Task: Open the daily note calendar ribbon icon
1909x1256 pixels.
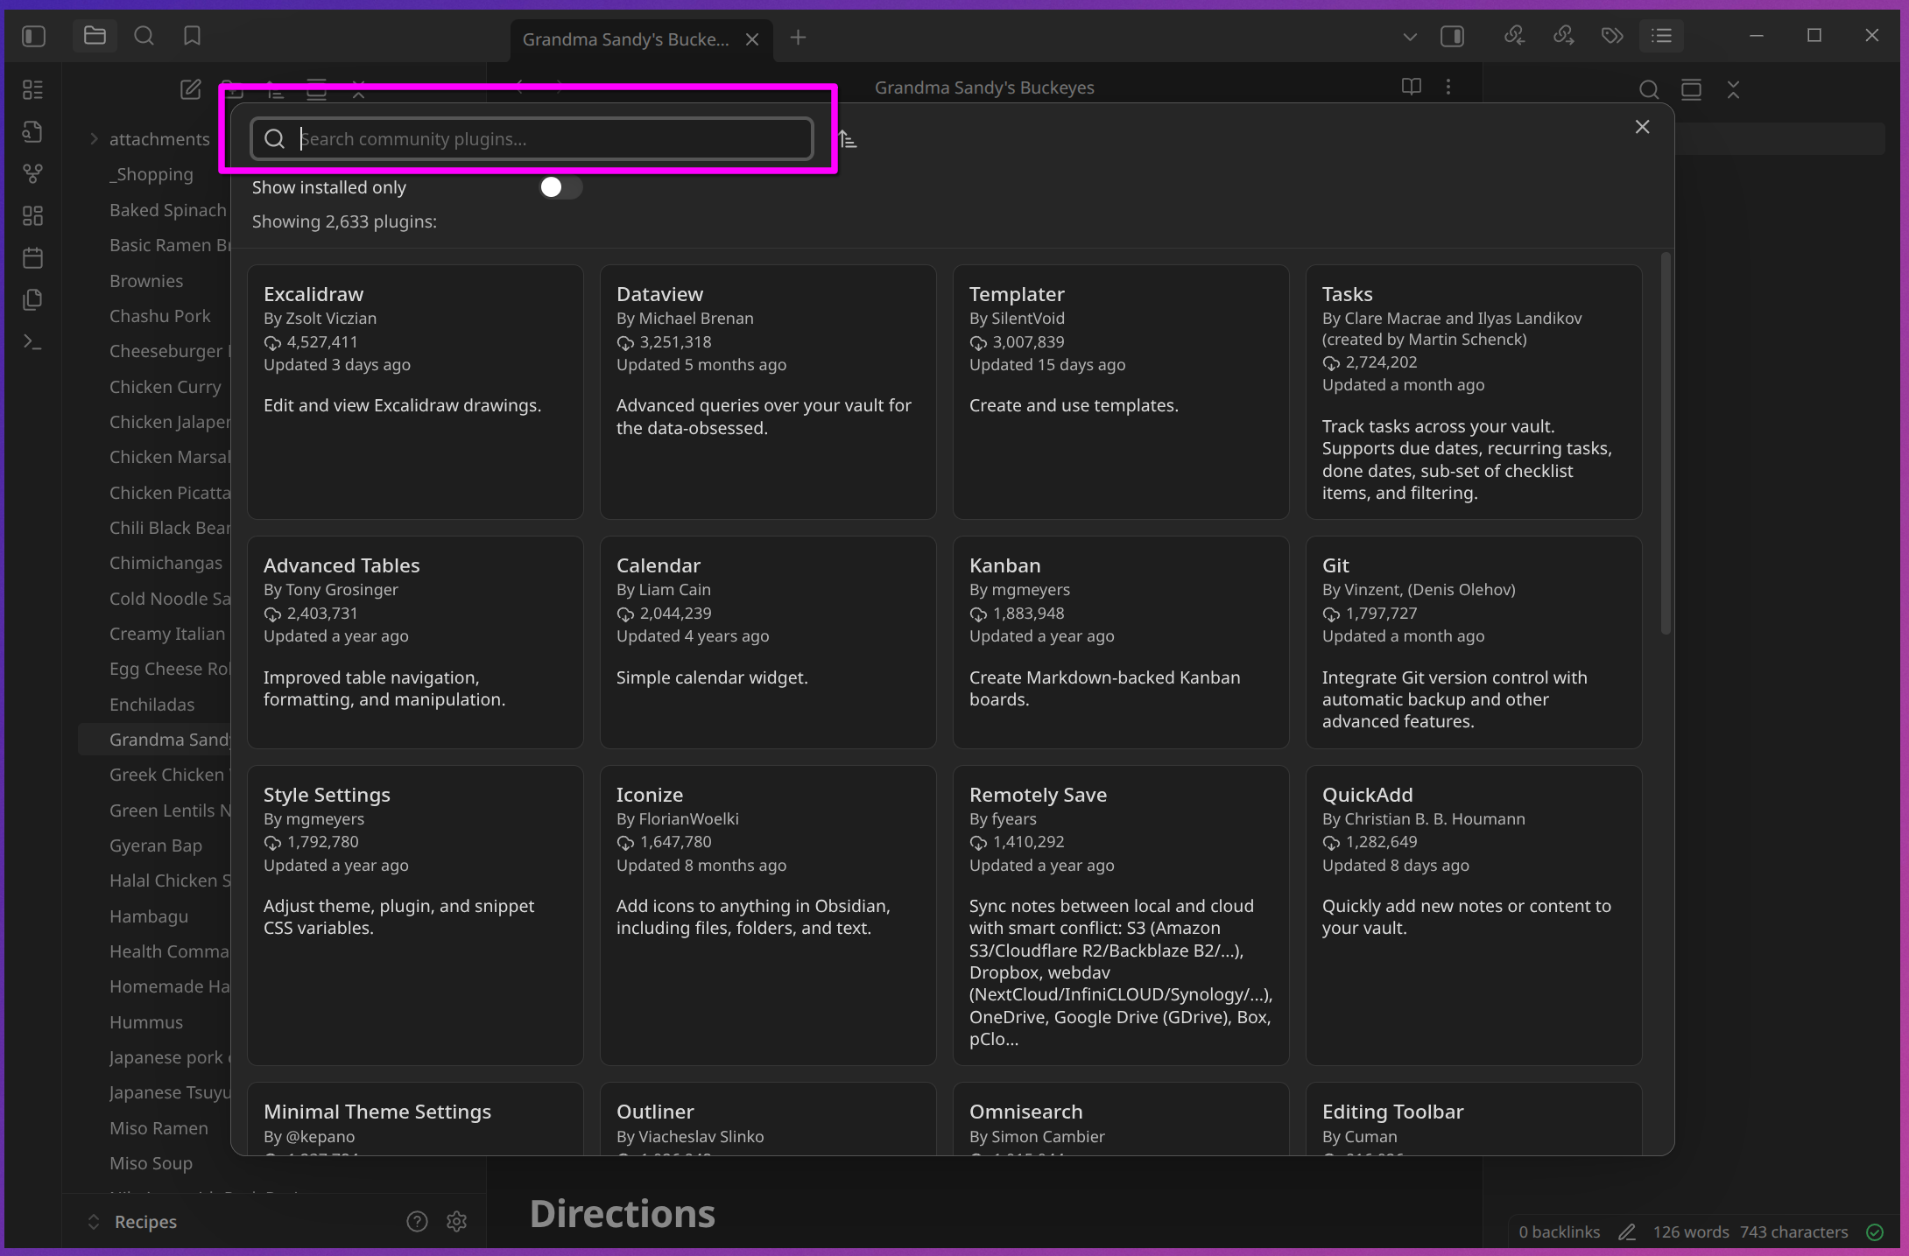Action: [32, 258]
